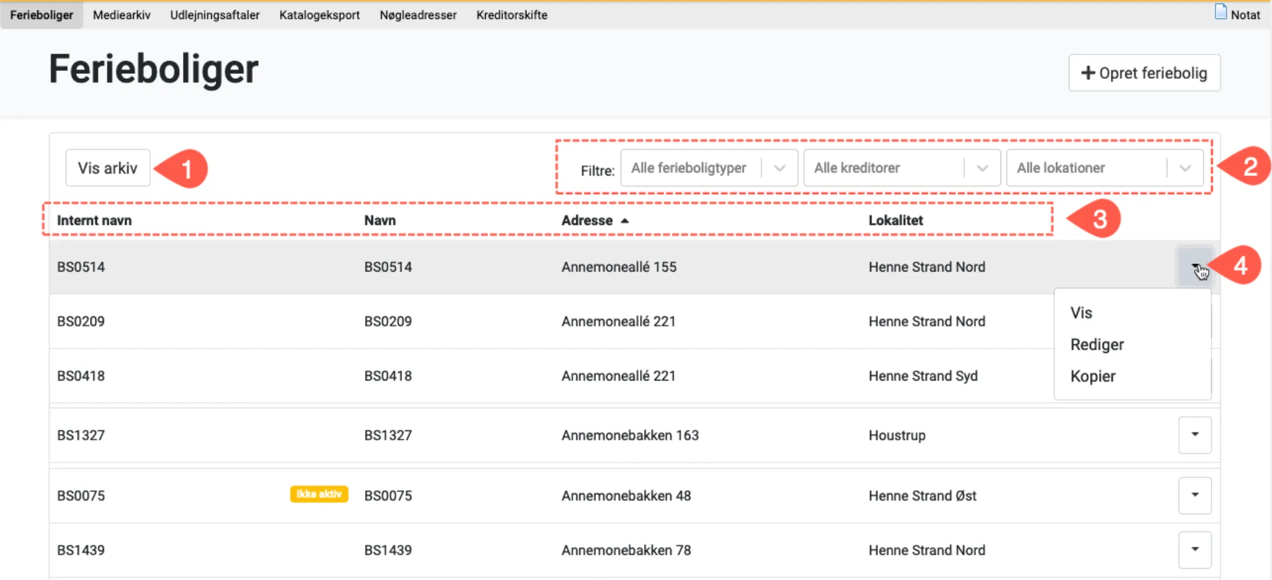Sort by the 'Internt navn' column header
This screenshot has width=1272, height=580.
(94, 220)
